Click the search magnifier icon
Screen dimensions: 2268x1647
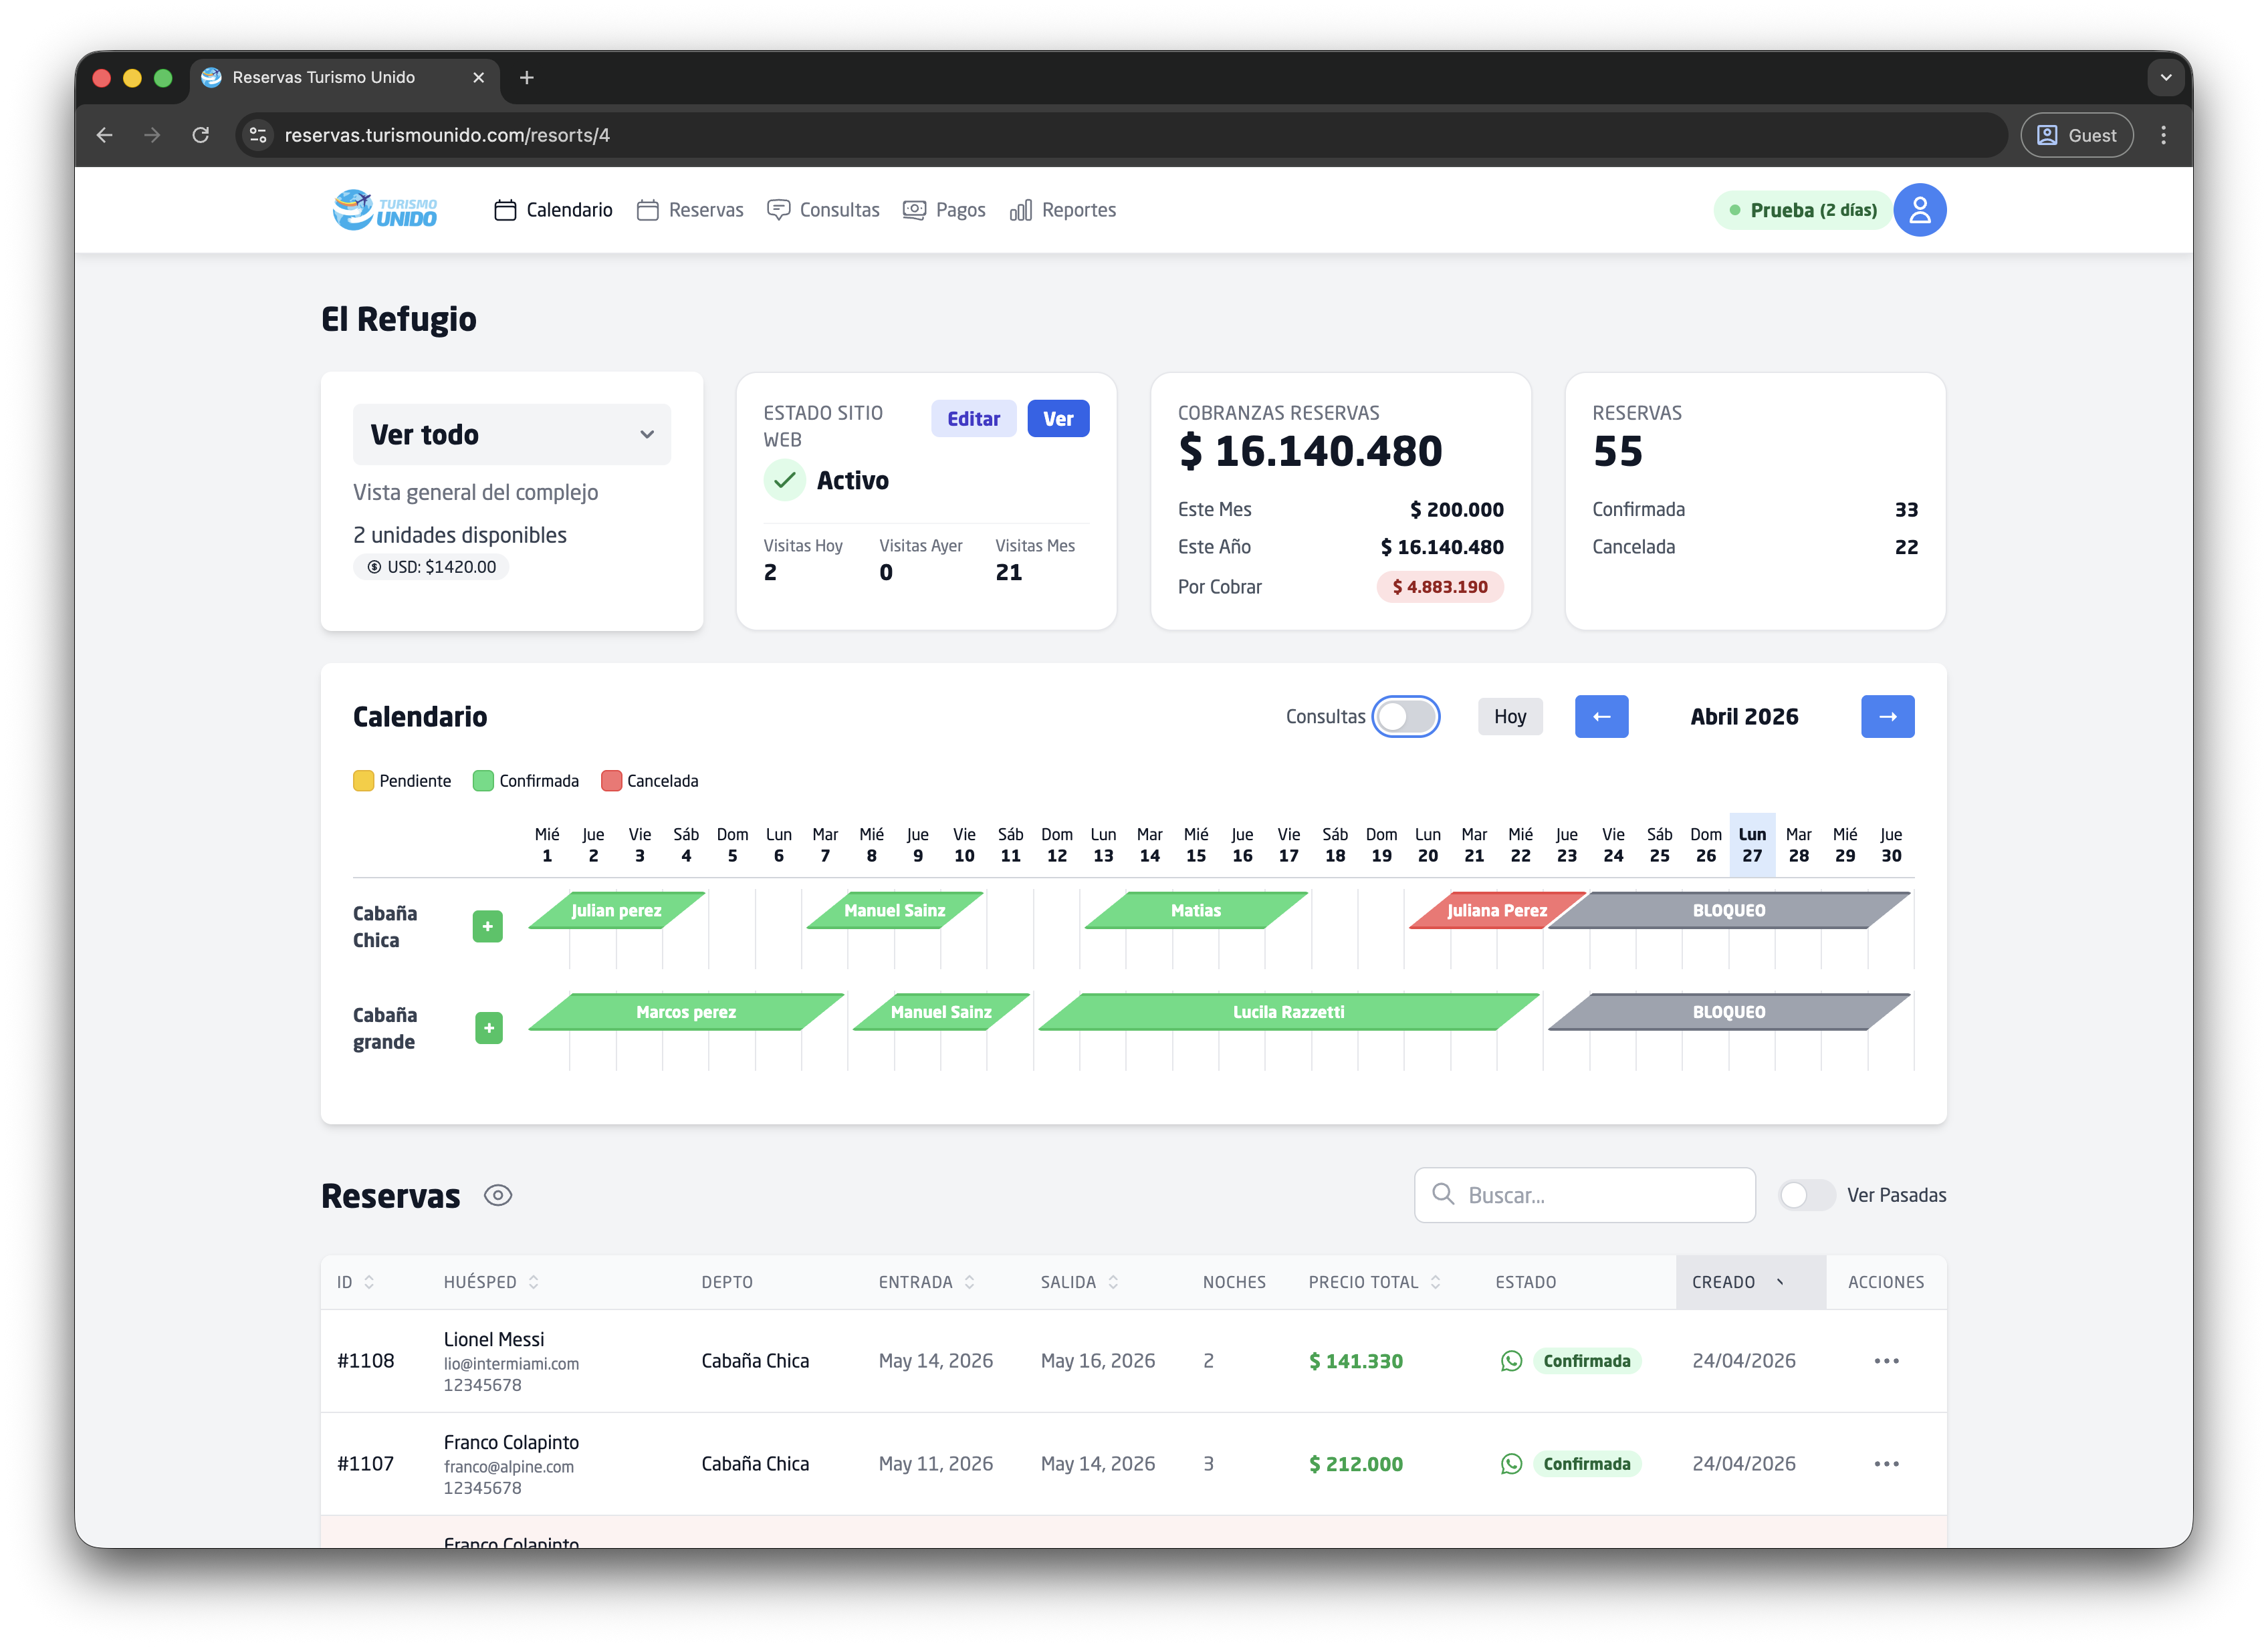click(x=1443, y=1194)
